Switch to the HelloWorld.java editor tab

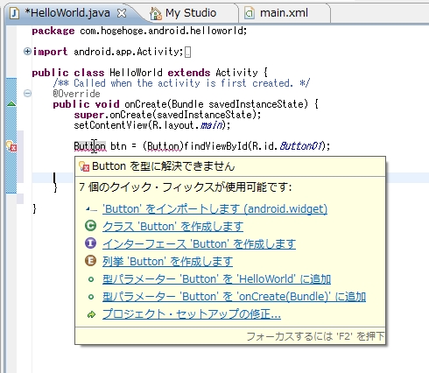tap(67, 13)
